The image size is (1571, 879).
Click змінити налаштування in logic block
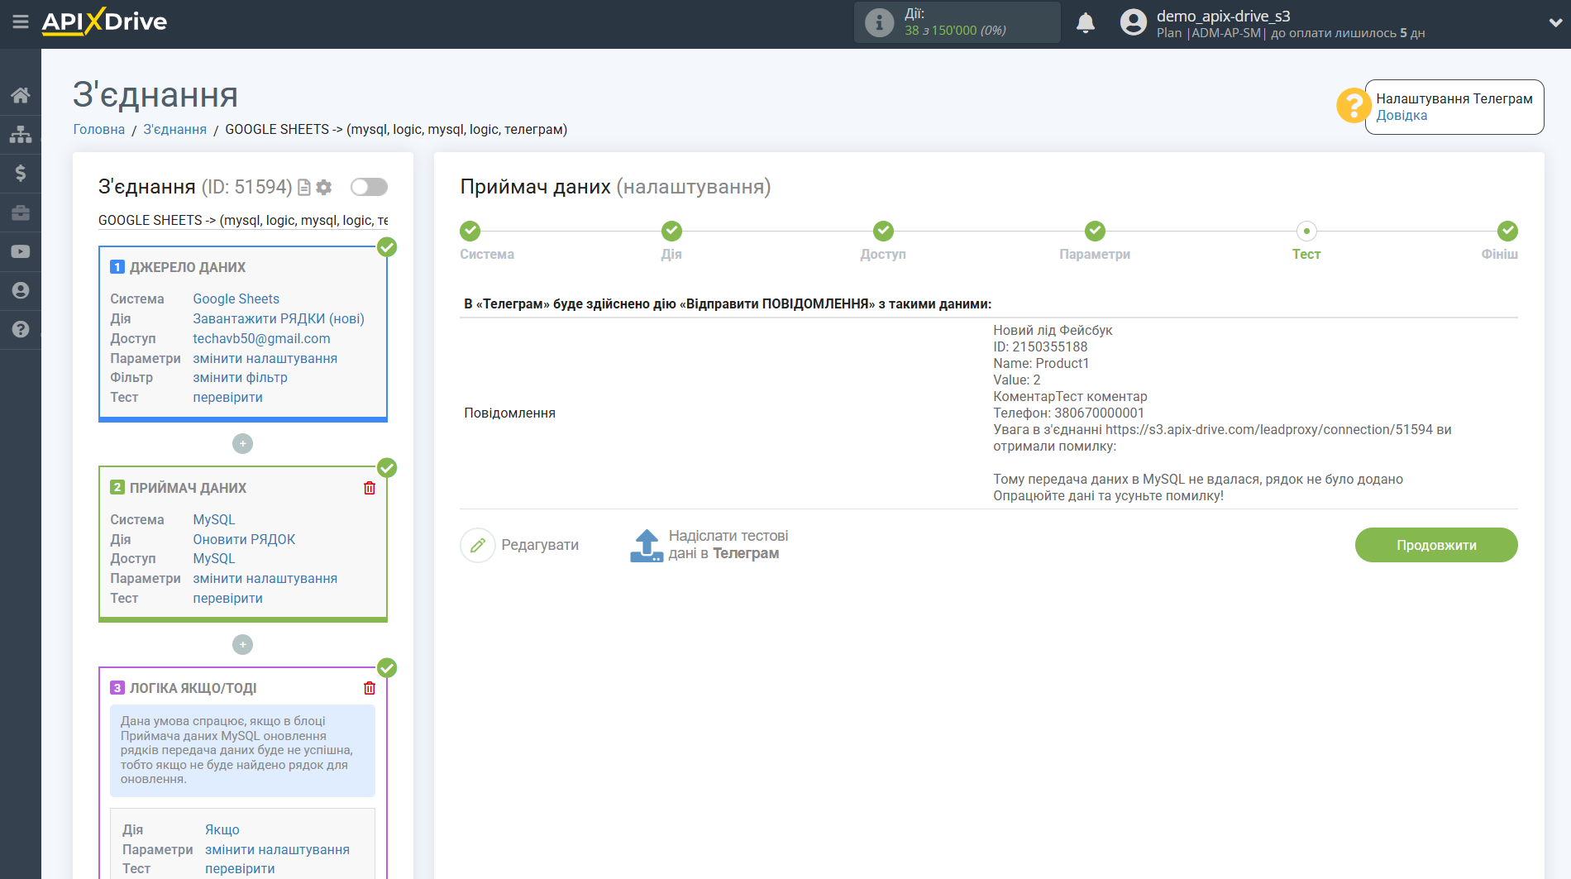(x=277, y=849)
